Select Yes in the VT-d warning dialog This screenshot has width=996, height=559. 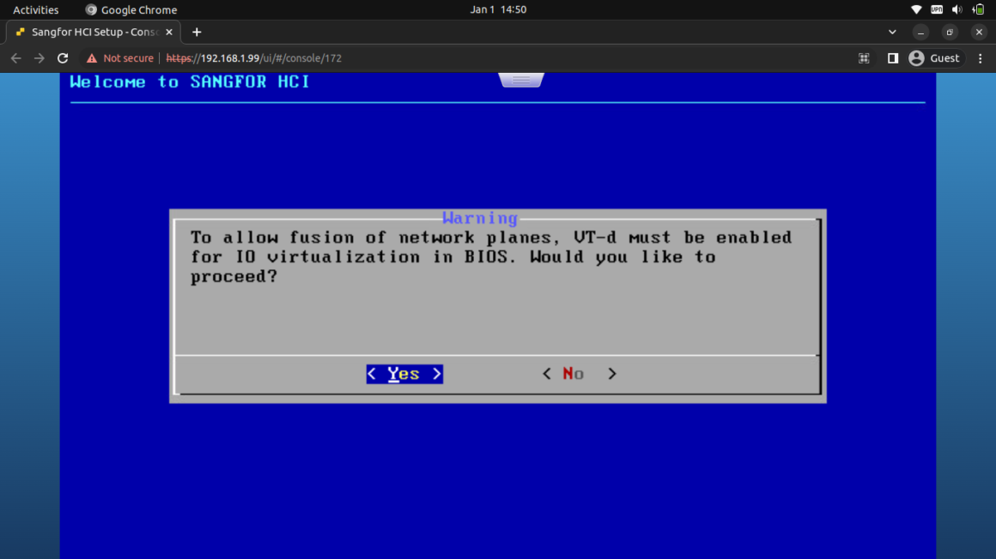tap(404, 374)
